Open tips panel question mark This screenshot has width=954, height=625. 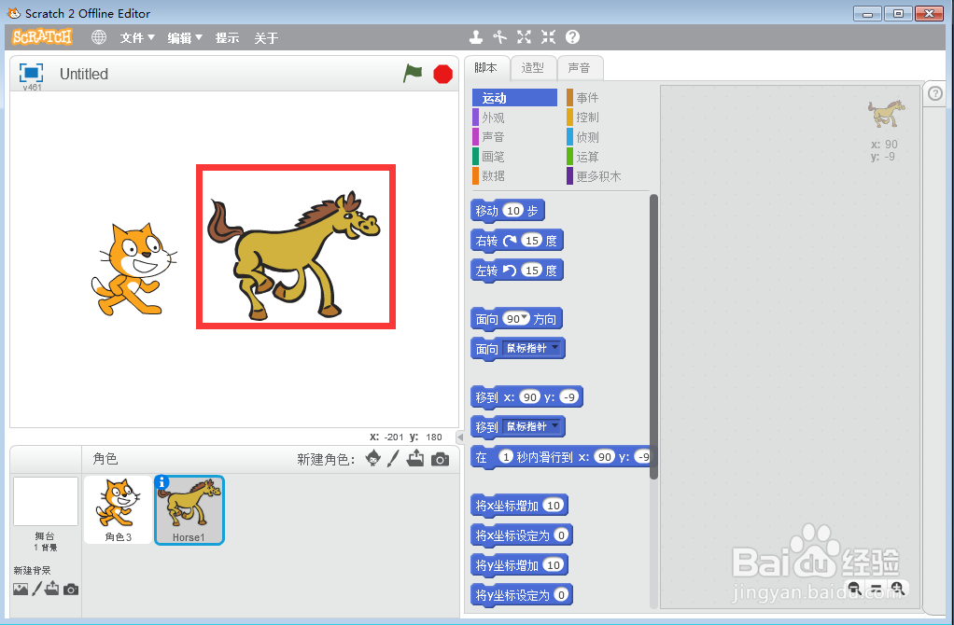935,93
